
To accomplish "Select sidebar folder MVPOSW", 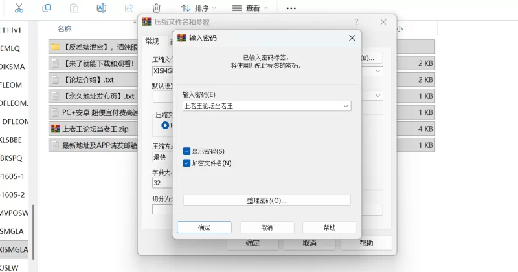I will click(x=14, y=213).
